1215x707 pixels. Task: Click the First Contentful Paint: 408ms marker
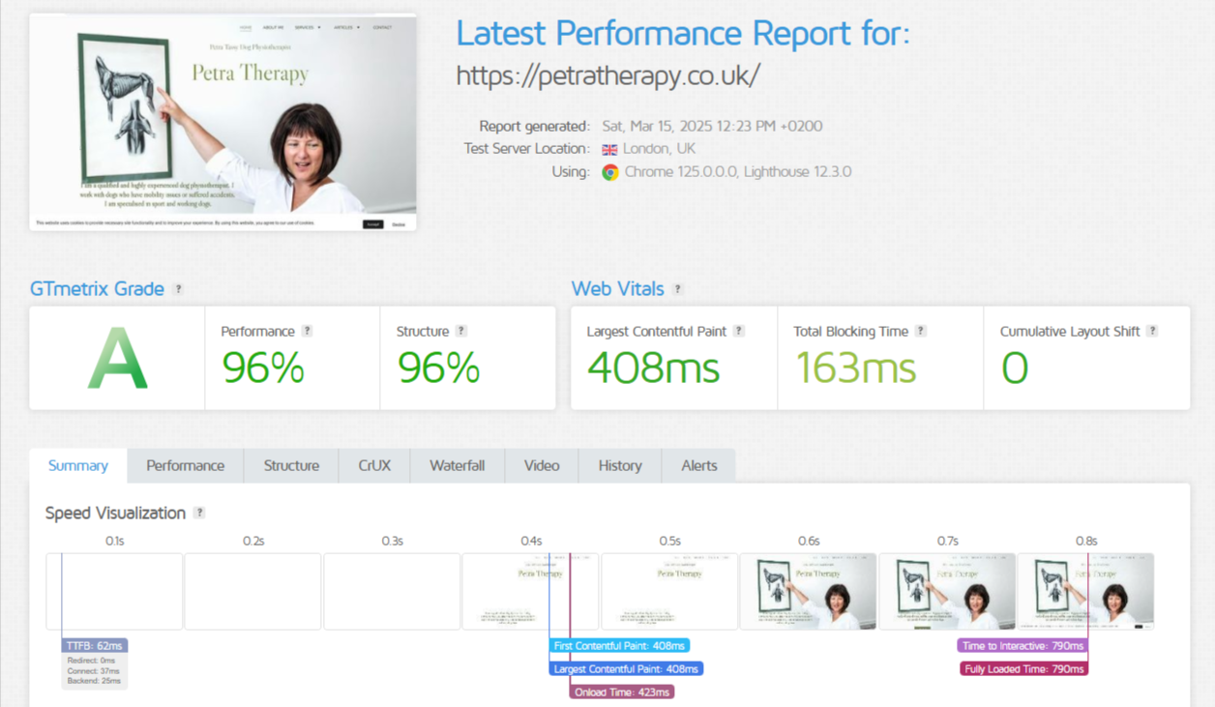[x=619, y=645]
